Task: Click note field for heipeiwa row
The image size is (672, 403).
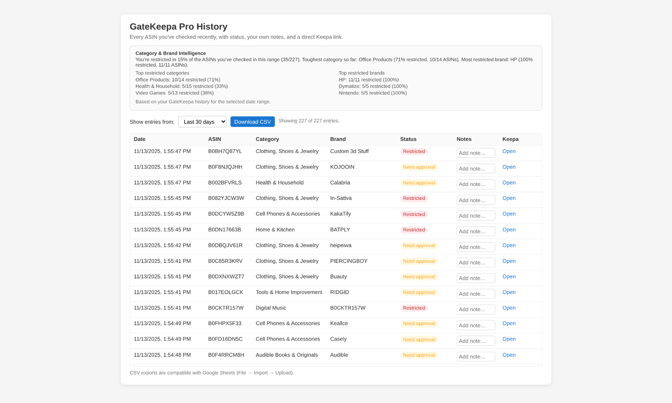Action: (475, 247)
